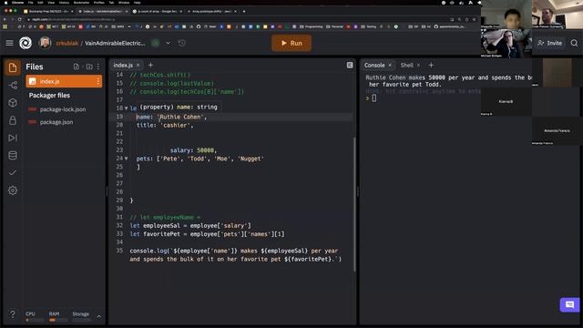The height and width of the screenshot is (328, 583).
Task: Open a new Chrome browser tab
Action: [x=244, y=12]
